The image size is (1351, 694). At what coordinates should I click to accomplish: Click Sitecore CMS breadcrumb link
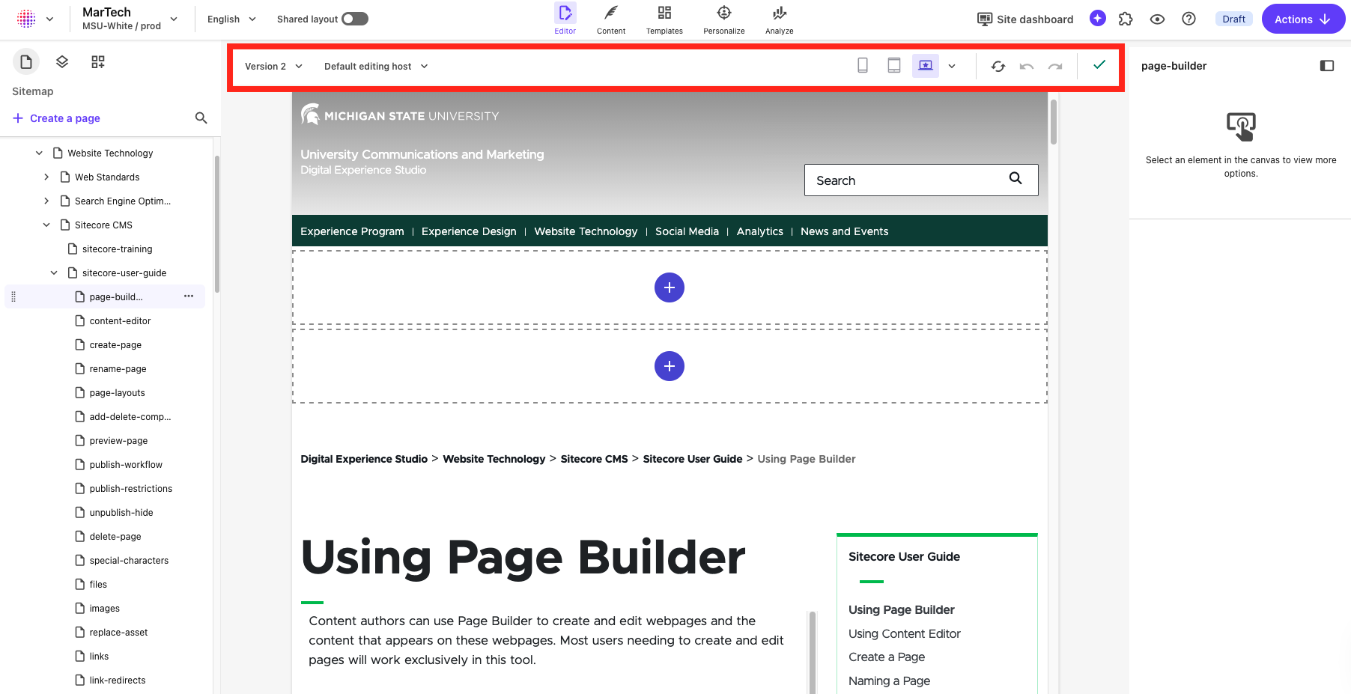click(x=594, y=459)
